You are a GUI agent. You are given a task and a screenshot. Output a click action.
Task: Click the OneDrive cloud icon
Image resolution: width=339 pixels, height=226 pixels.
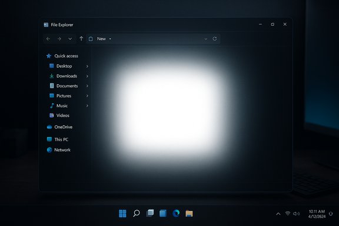click(49, 127)
